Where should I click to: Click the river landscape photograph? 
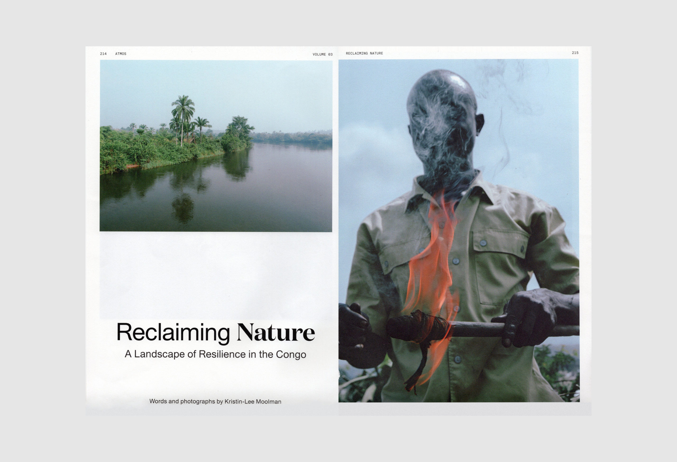click(216, 146)
